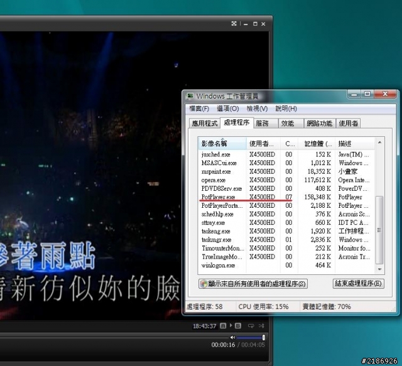Sort by 影像名稱 column header

pos(222,144)
